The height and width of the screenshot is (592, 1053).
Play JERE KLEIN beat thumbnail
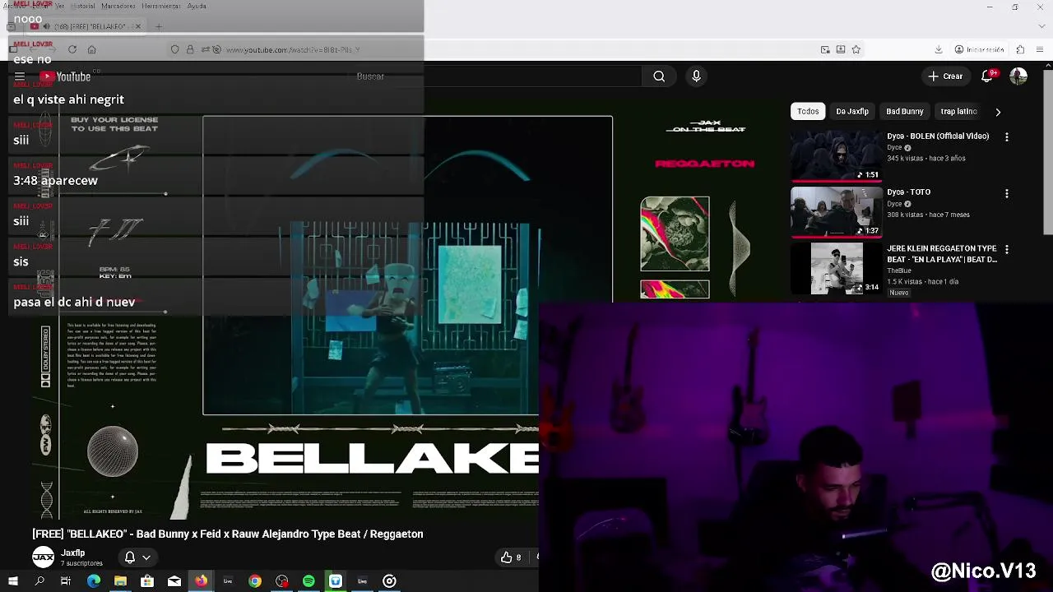pos(836,268)
